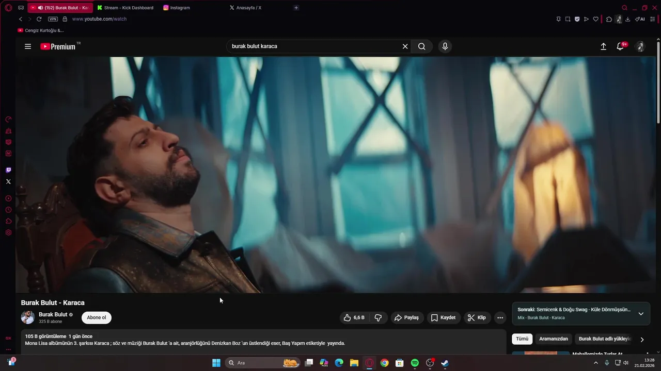Viewport: 661px width, 371px height.
Task: Switch to the Stream - Kick Dashboard tab
Action: 125,8
